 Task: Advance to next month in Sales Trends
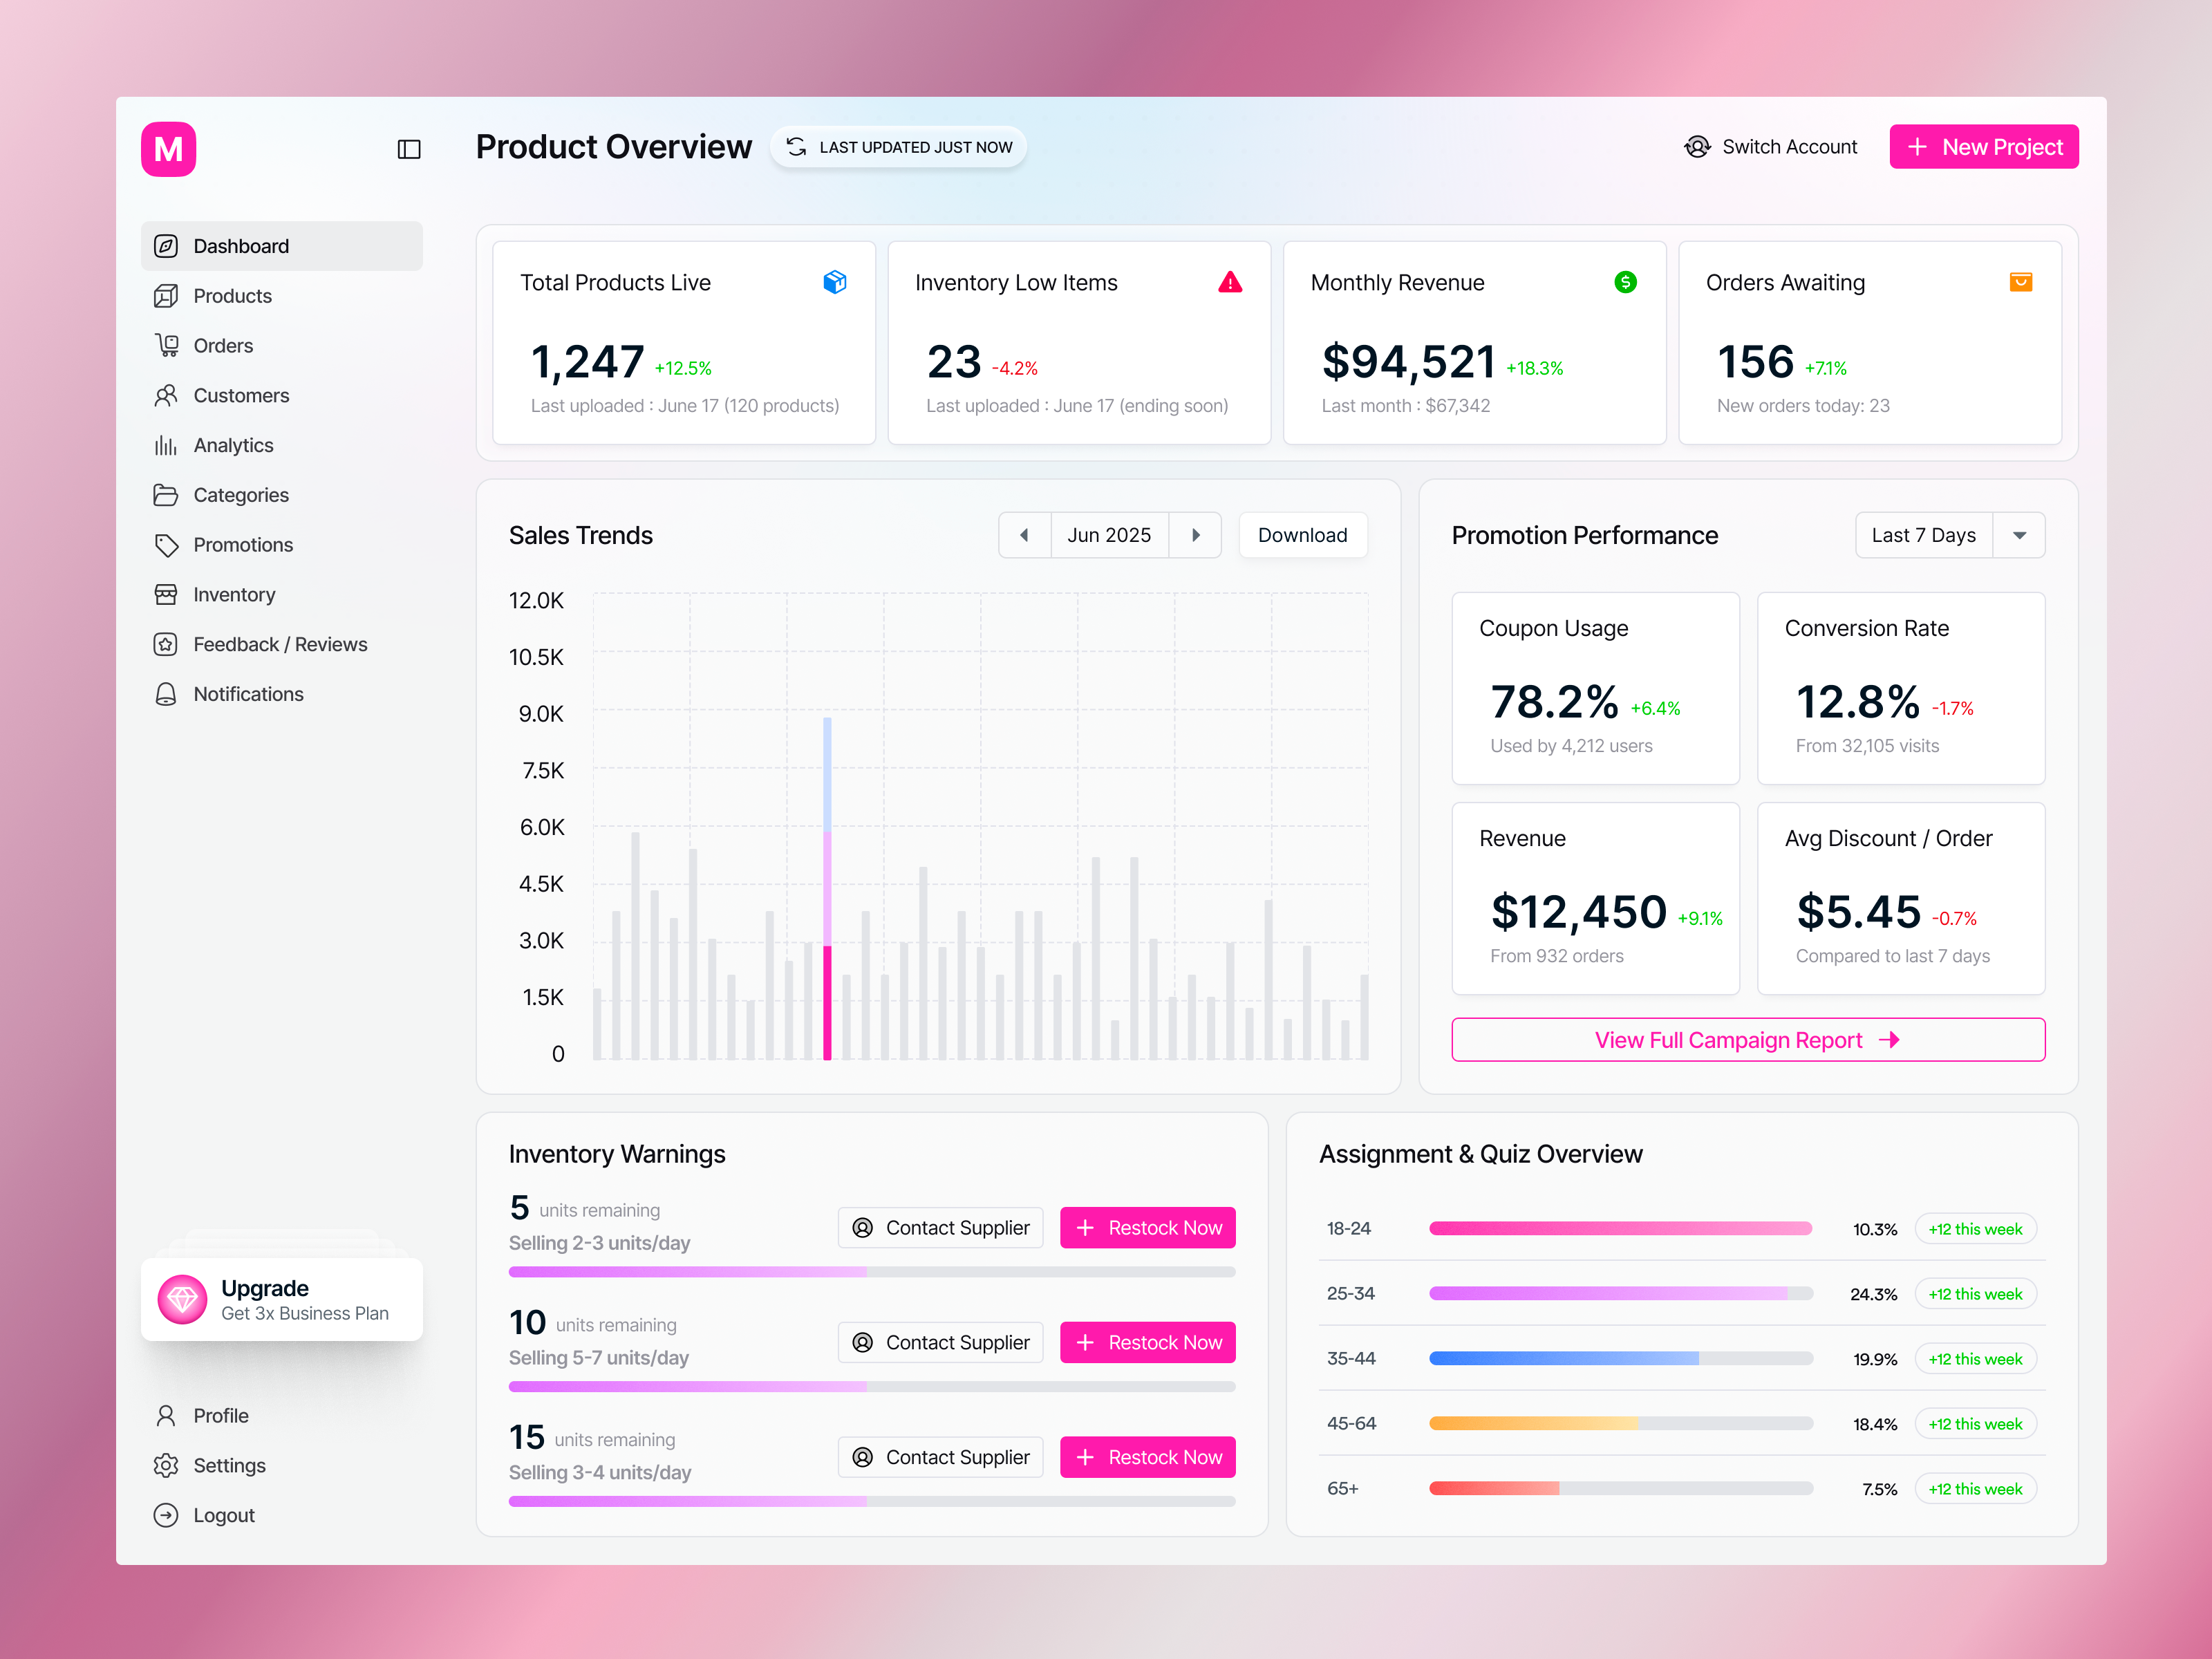pos(1196,535)
